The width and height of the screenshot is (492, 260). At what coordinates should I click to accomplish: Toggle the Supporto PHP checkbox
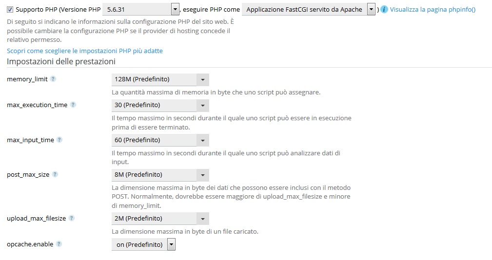click(10, 9)
